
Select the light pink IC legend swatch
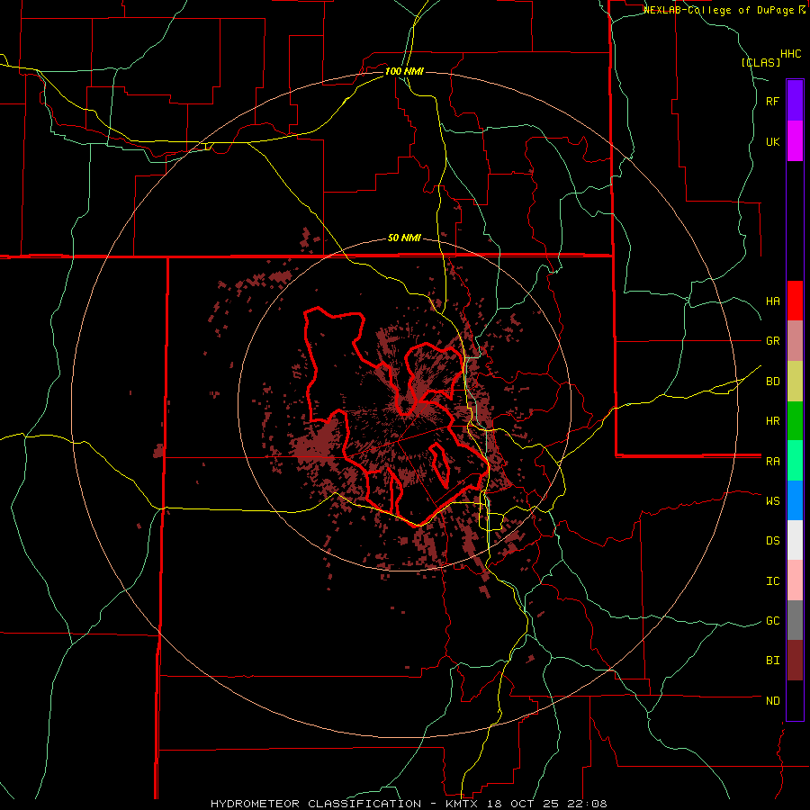click(795, 580)
